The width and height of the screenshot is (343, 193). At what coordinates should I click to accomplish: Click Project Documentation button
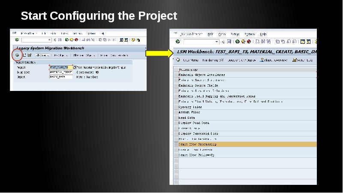point(114,55)
